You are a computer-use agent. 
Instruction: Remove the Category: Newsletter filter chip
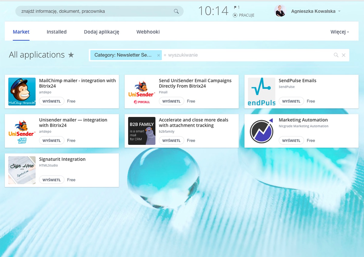[158, 55]
